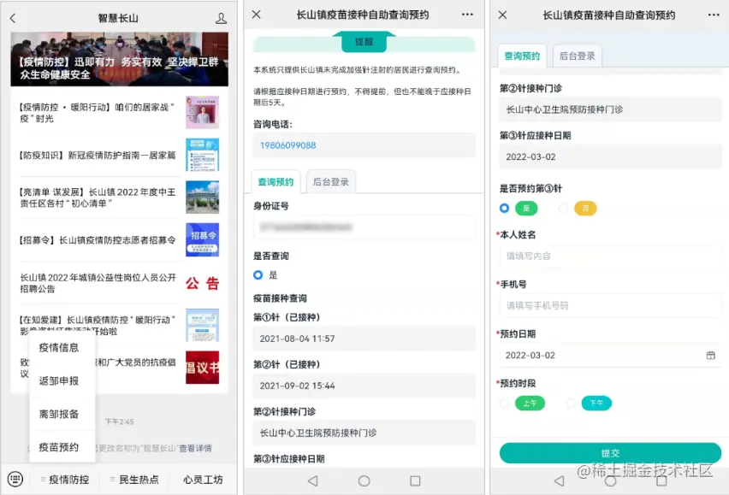Tap Android recent apps square on middle screen

(415, 480)
